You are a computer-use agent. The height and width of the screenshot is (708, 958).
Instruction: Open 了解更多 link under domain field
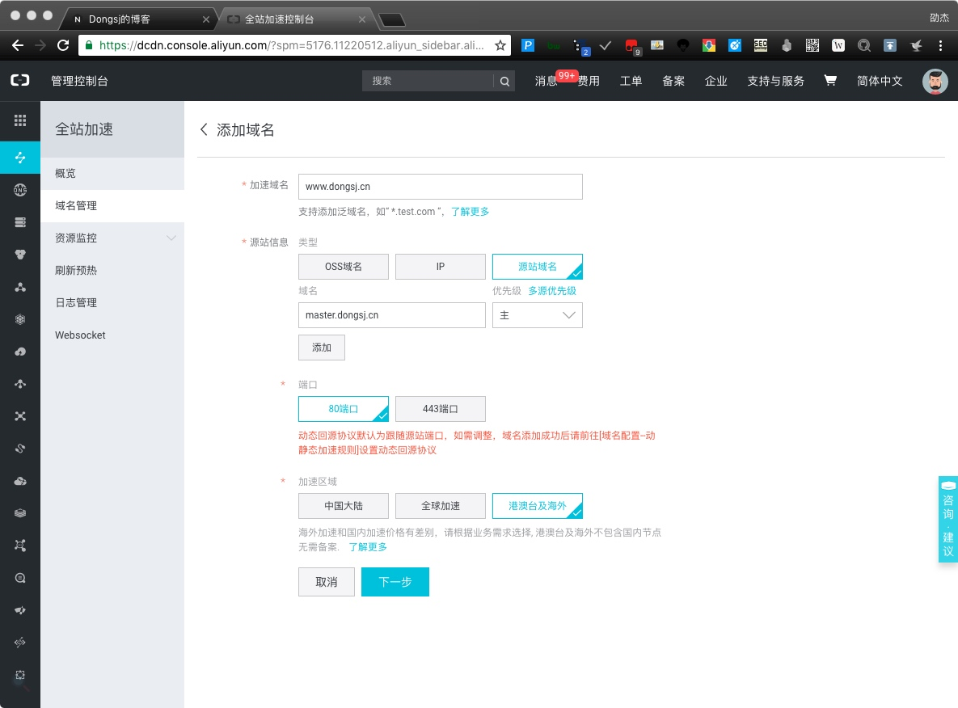click(470, 212)
